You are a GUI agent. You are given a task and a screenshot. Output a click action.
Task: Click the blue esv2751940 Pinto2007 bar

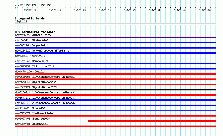(115, 64)
